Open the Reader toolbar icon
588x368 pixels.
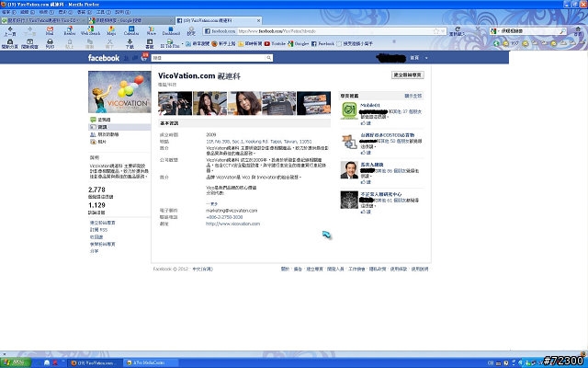[70, 29]
